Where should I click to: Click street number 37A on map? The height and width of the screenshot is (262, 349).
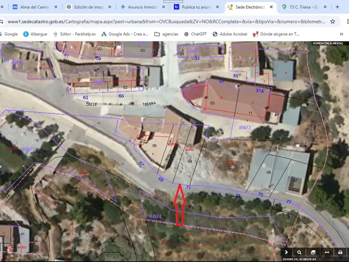click(x=259, y=91)
